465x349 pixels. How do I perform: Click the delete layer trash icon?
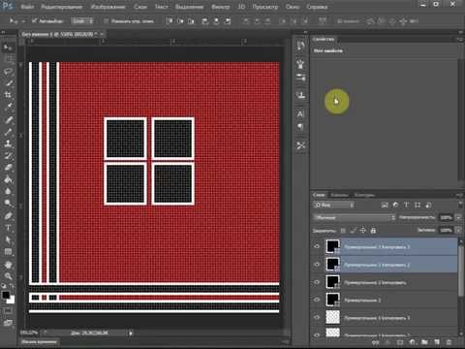click(449, 342)
